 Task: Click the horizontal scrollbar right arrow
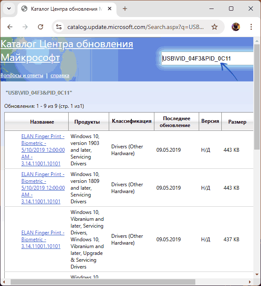(250, 282)
